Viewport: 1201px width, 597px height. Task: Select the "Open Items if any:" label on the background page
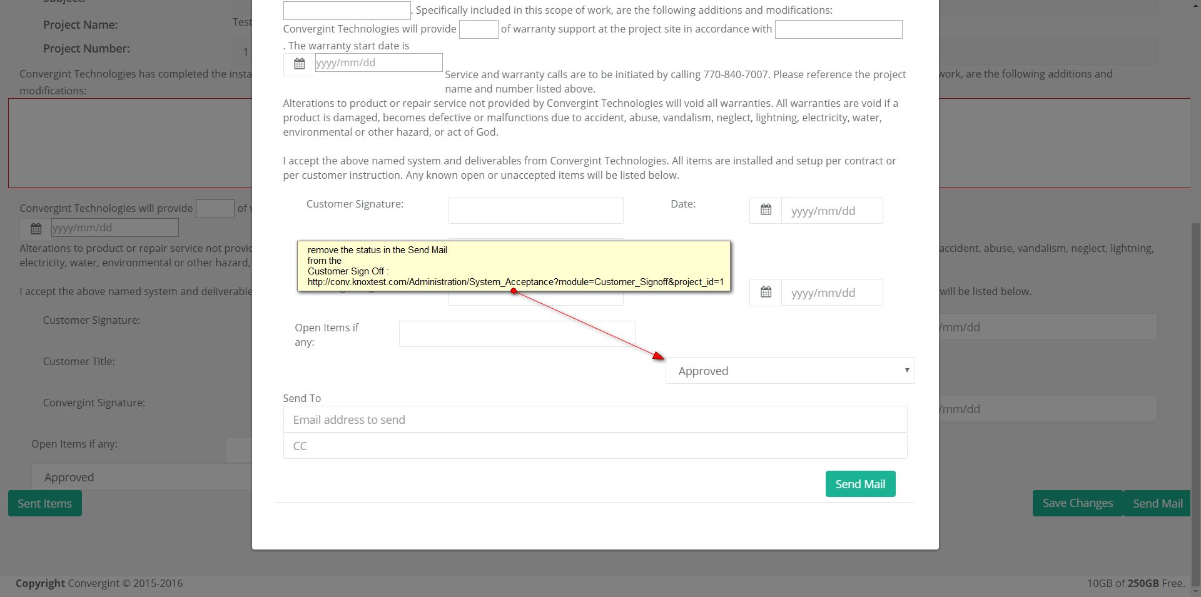coord(74,444)
